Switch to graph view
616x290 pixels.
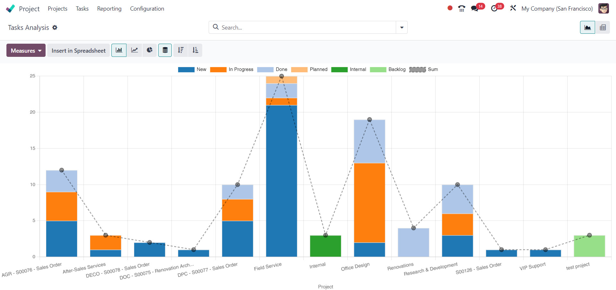(x=587, y=27)
